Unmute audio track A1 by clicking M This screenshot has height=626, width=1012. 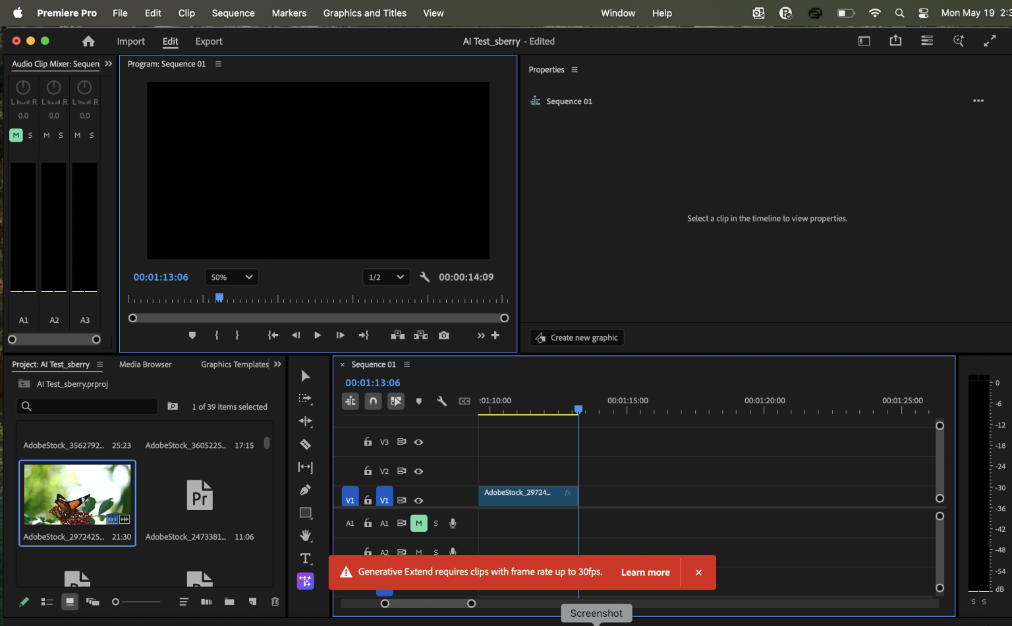(418, 523)
